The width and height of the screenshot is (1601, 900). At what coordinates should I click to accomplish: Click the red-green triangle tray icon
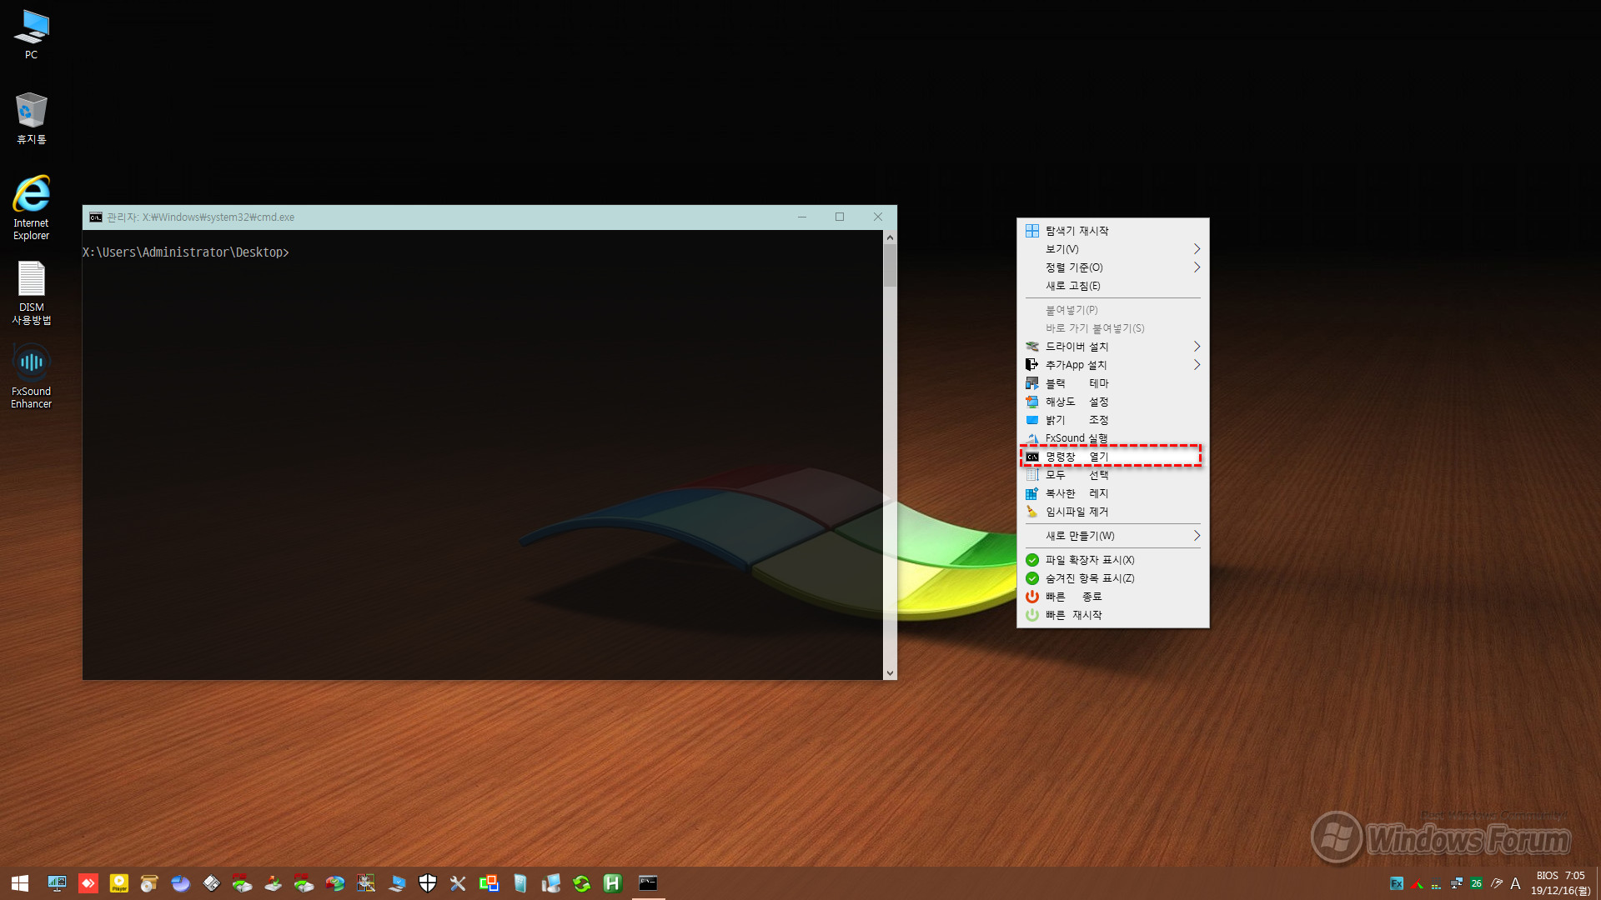pos(1417,883)
